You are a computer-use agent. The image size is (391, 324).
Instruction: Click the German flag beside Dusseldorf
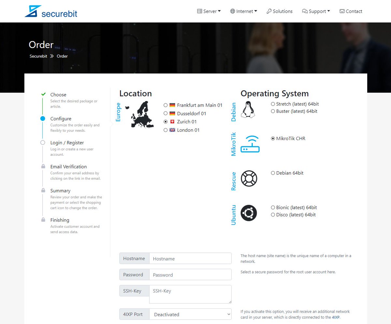pyautogui.click(x=172, y=113)
